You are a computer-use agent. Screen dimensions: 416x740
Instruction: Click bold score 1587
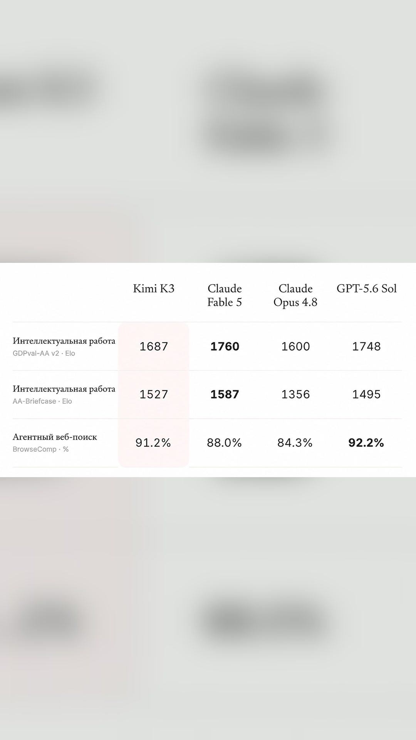point(225,394)
